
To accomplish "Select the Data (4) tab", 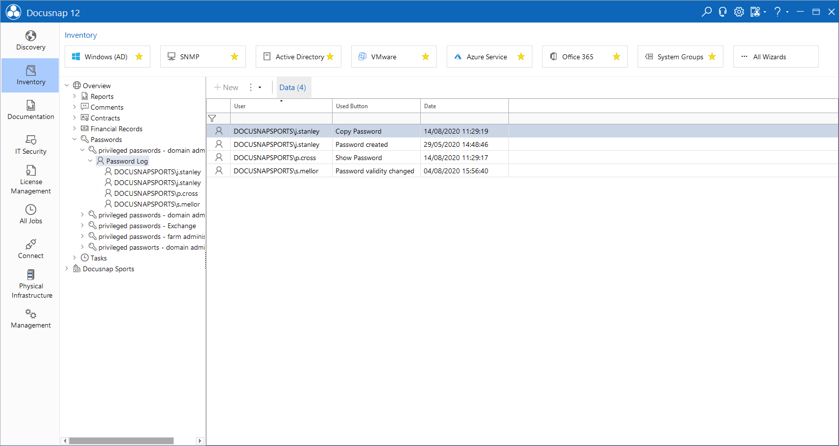I will [293, 88].
